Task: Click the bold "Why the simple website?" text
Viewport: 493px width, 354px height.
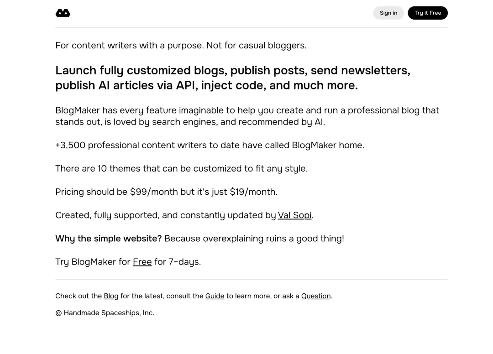Action: [108, 239]
